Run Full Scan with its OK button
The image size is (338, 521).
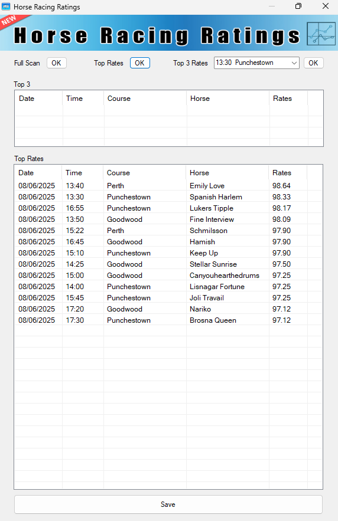[57, 63]
